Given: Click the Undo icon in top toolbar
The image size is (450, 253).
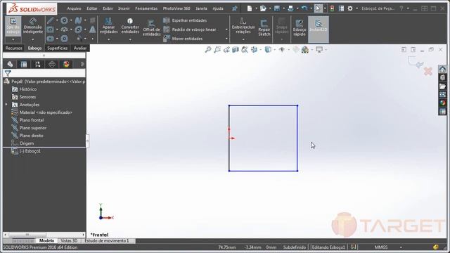Looking at the screenshot, I should coord(304,8).
